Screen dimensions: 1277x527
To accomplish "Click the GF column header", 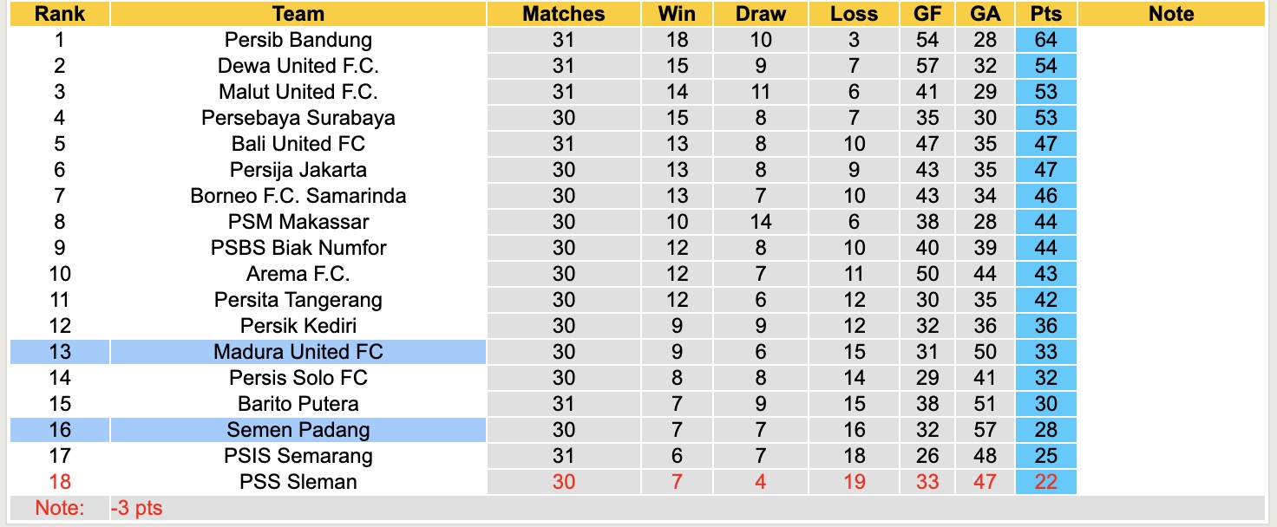I will point(927,14).
